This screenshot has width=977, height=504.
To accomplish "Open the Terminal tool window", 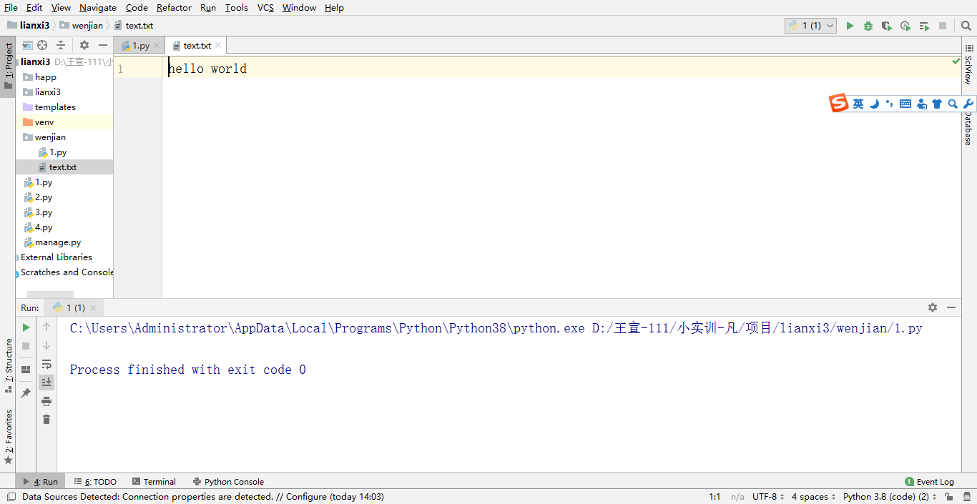I will (x=153, y=482).
